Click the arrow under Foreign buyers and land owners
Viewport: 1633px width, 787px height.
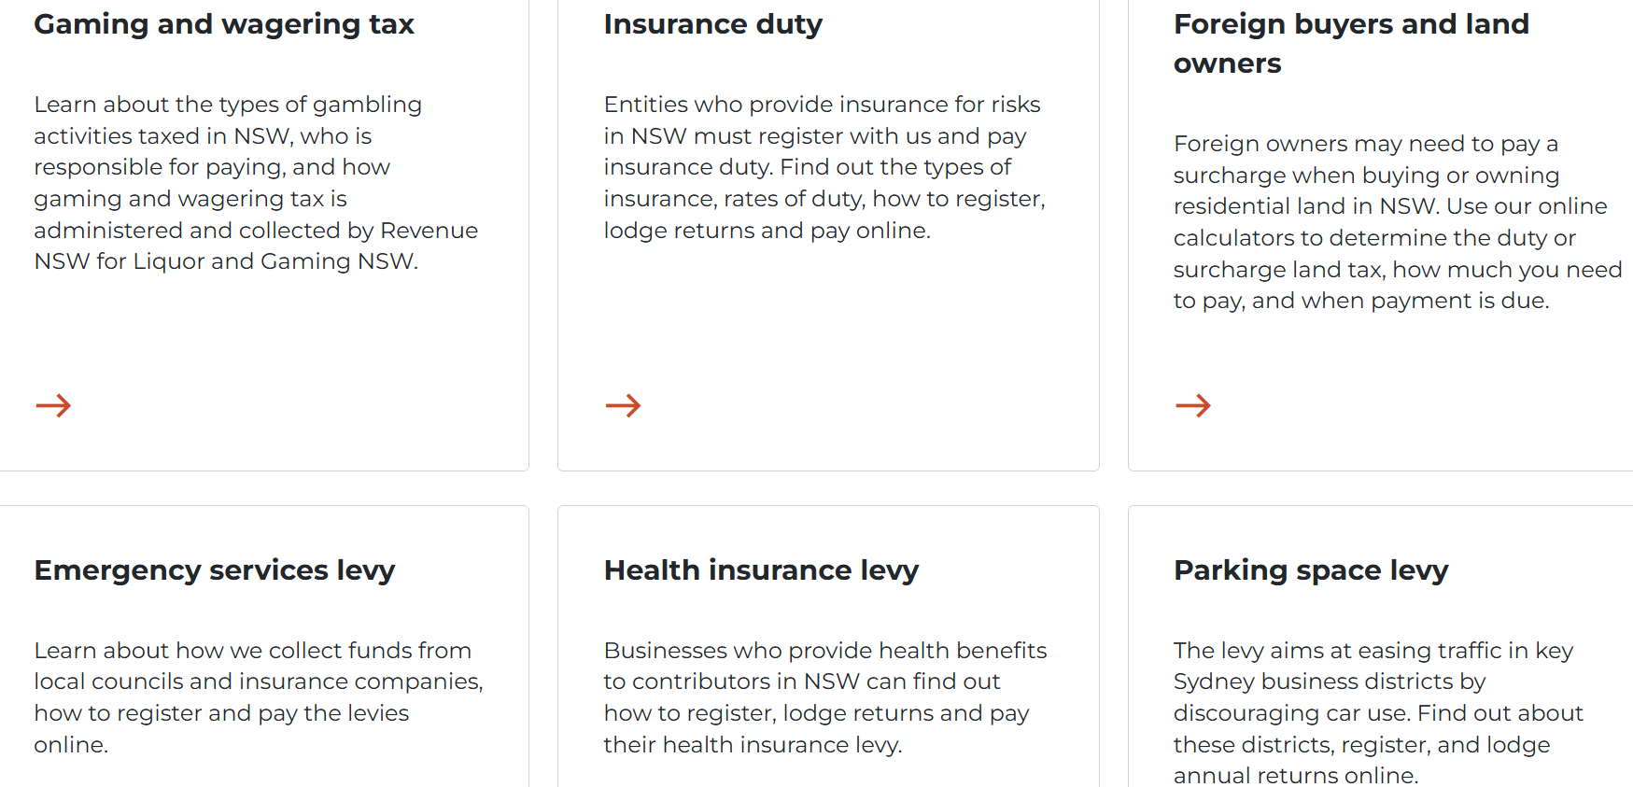click(x=1192, y=405)
